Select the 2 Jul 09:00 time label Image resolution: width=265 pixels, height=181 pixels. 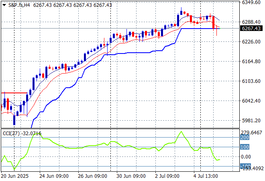coord(168,176)
